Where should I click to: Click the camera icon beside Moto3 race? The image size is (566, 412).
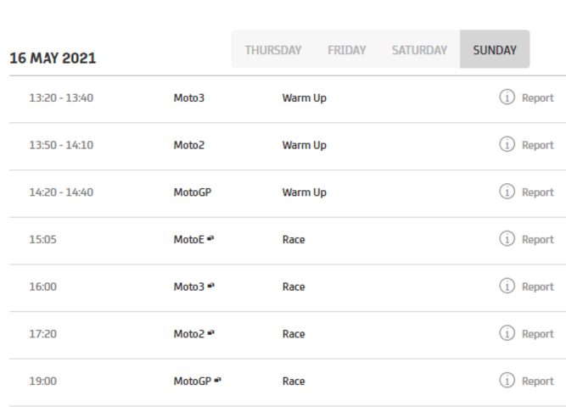click(x=210, y=287)
